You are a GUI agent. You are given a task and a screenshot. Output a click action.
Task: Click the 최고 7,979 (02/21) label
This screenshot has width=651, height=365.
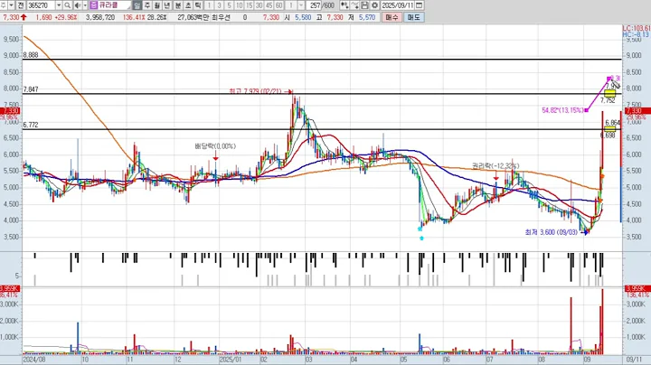[x=255, y=91]
